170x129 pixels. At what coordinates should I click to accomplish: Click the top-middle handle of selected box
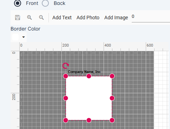click(x=89, y=76)
